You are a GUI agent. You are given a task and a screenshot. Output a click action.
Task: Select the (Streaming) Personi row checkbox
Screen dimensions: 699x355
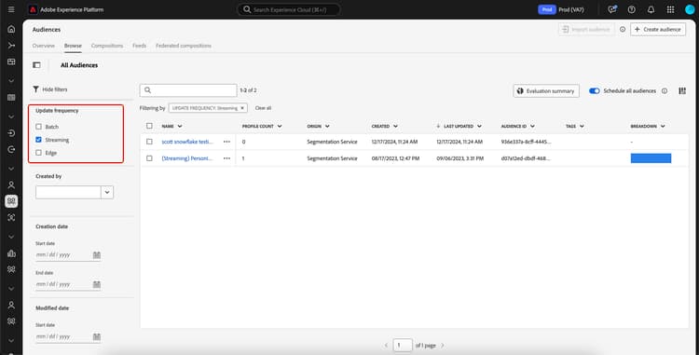coord(149,158)
